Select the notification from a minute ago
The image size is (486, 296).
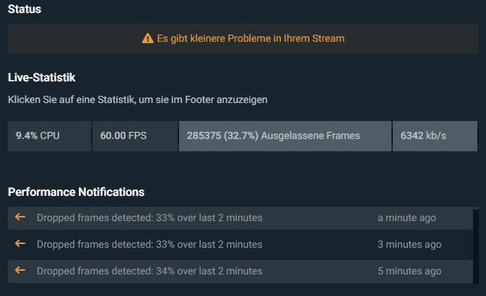240,218
